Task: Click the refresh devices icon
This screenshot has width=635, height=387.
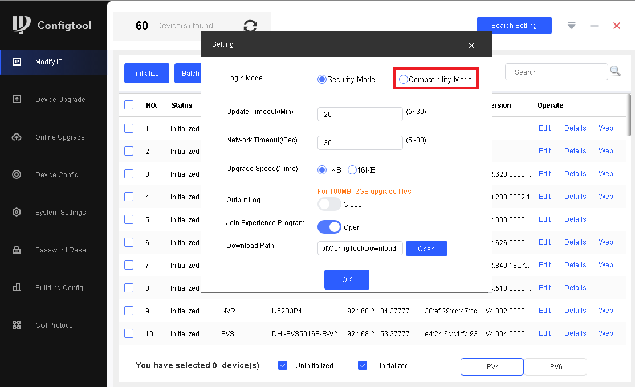Action: coord(250,26)
